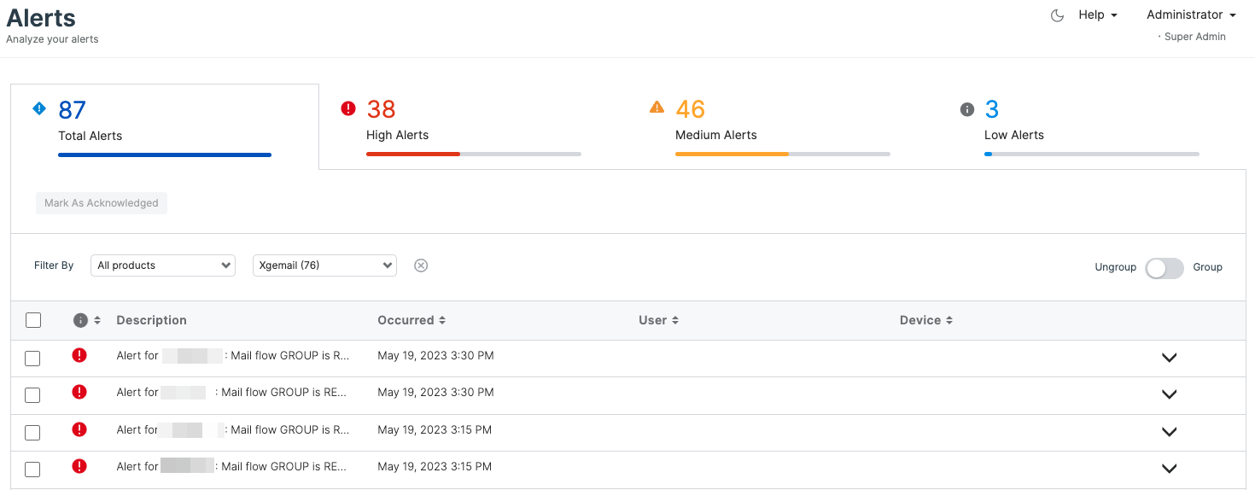Toggle dark mode moon icon

(x=1057, y=15)
